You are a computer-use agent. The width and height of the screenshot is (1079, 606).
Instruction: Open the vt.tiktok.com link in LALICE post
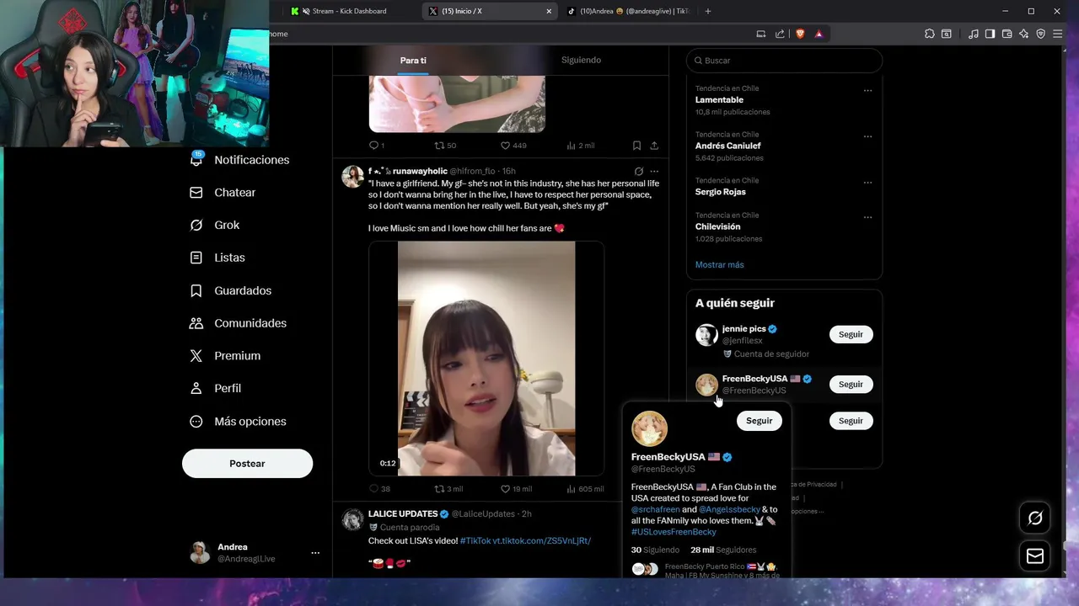coord(542,540)
